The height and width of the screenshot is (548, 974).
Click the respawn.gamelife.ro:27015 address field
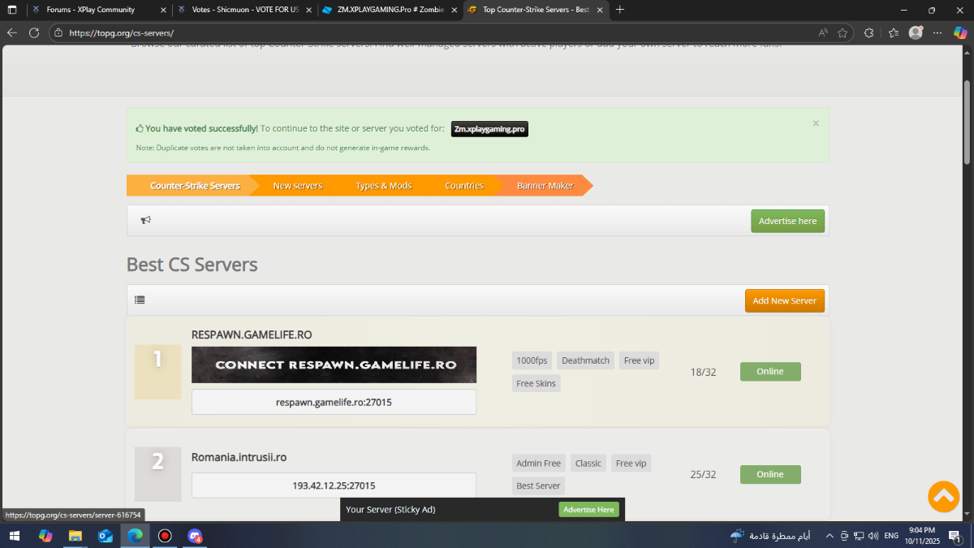[x=334, y=402]
